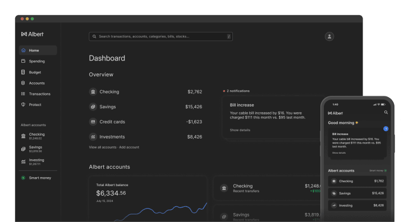Image resolution: width=413 pixels, height=222 pixels.
Task: Click View all accounts link
Action: coord(103,147)
